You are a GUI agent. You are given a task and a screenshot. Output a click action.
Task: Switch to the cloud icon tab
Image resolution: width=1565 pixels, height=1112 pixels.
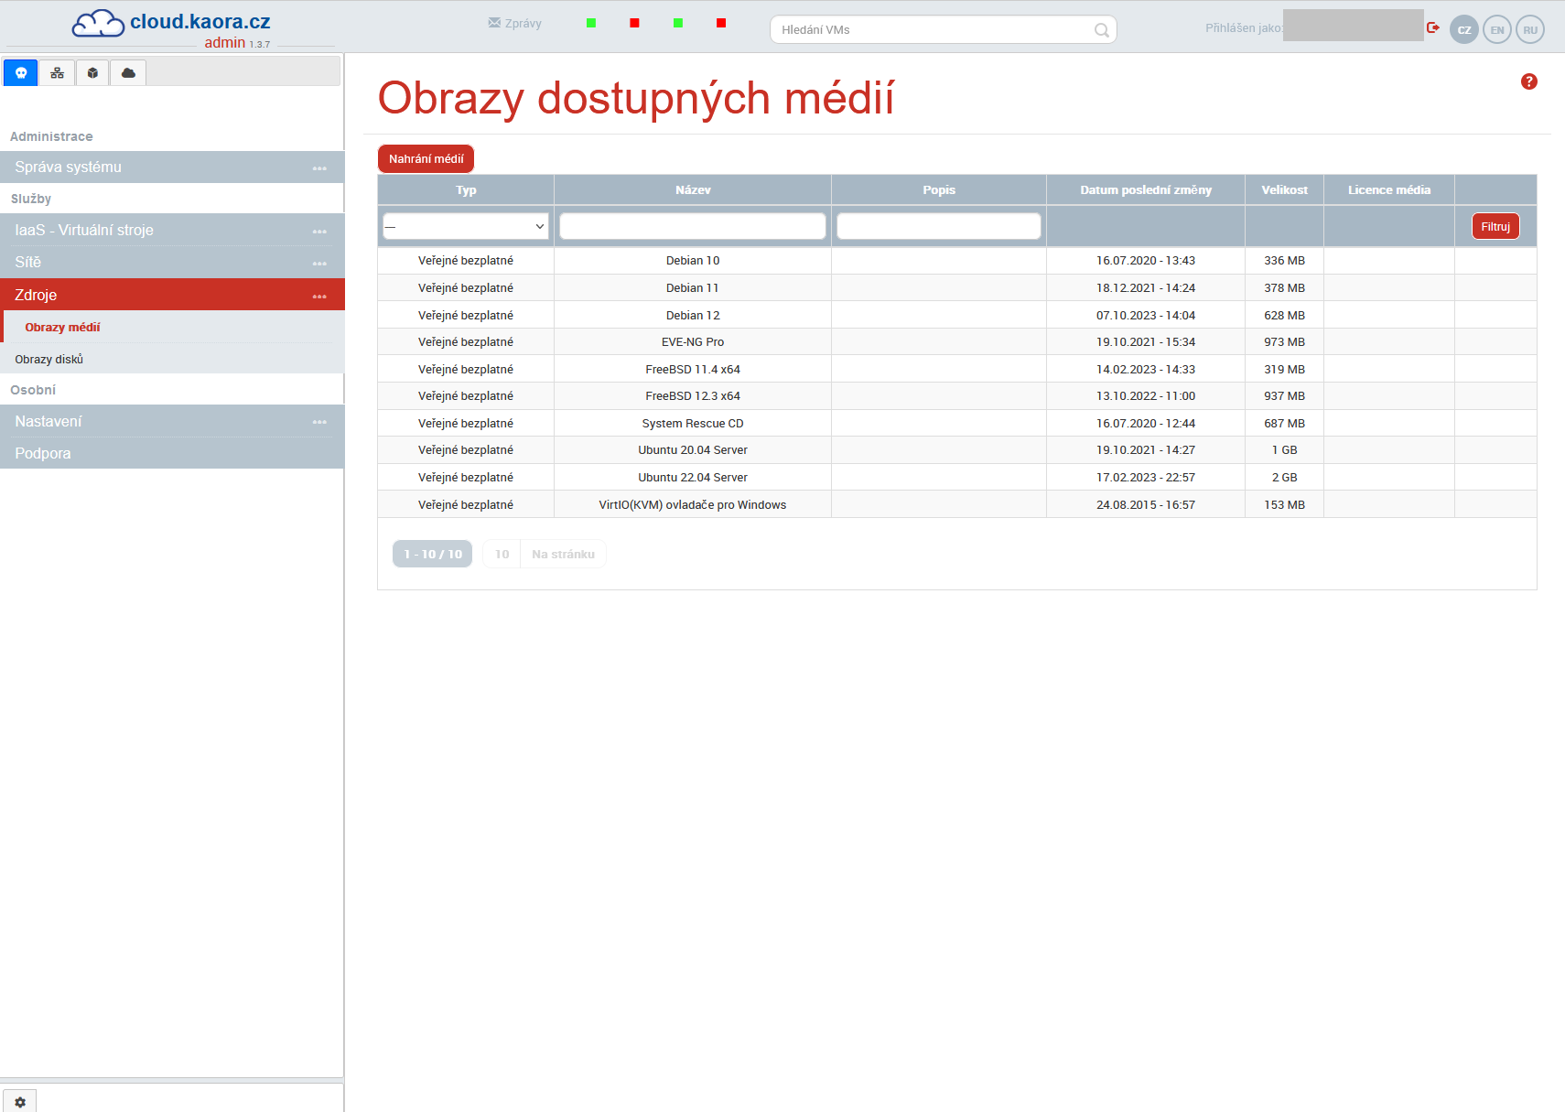(x=128, y=73)
